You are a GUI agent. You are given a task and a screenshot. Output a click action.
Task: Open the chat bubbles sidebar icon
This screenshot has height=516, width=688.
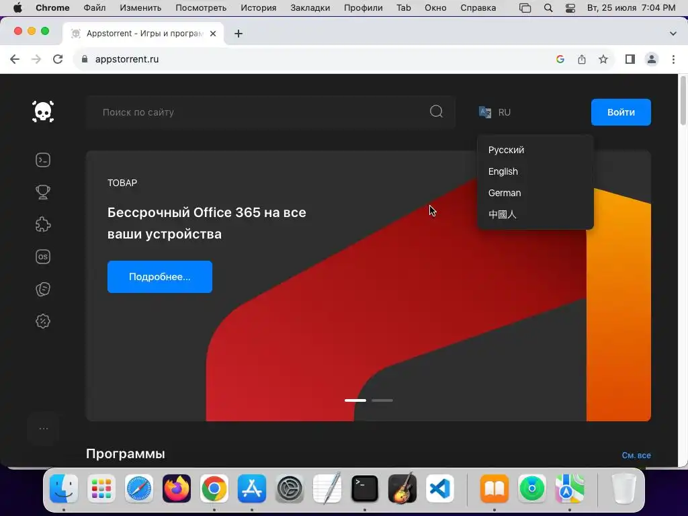pyautogui.click(x=43, y=289)
